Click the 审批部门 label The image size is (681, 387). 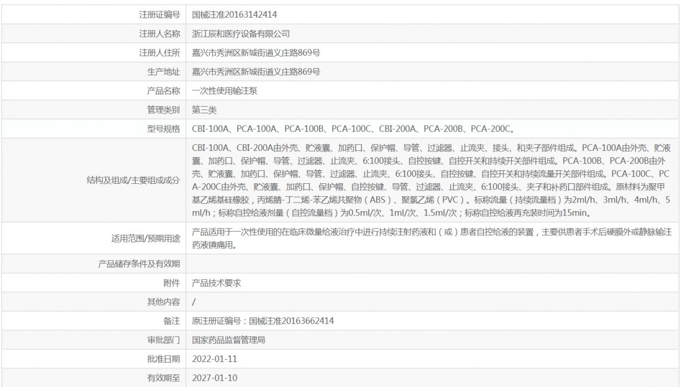click(164, 340)
